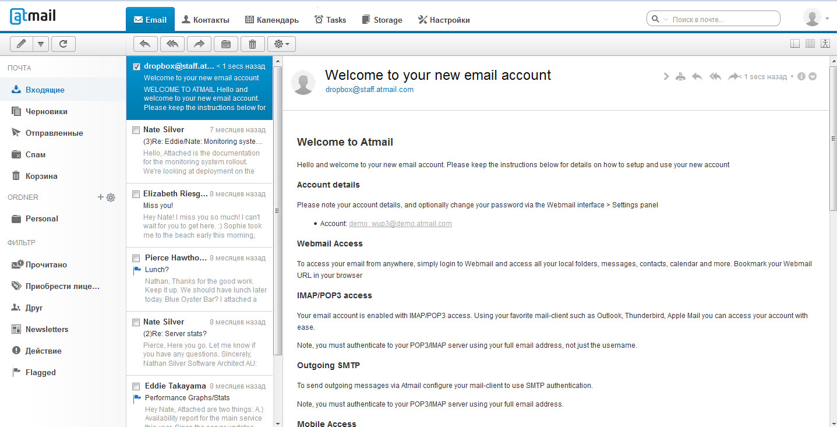Switch to the Контакты tab
The width and height of the screenshot is (837, 427).
point(206,20)
